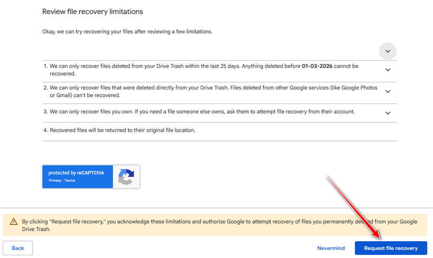This screenshot has height=258, width=433.
Task: Expand the 25-day deletion limitation details
Action: [388, 70]
